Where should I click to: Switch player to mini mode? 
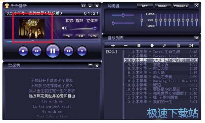pos(83,6)
